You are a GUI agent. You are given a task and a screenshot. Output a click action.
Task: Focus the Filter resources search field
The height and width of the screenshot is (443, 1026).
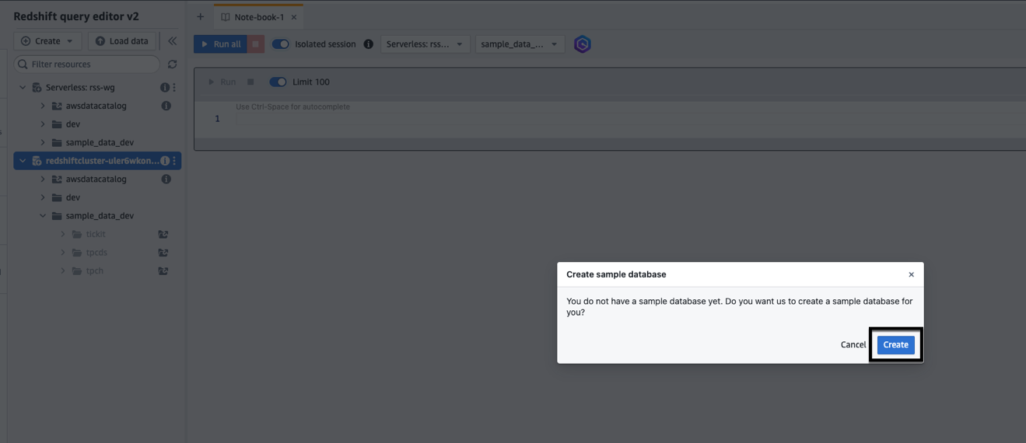coord(87,65)
